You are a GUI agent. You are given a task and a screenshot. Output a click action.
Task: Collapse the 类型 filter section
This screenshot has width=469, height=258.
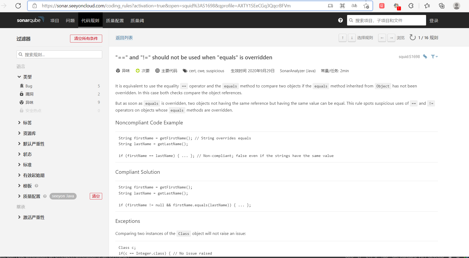(x=27, y=77)
